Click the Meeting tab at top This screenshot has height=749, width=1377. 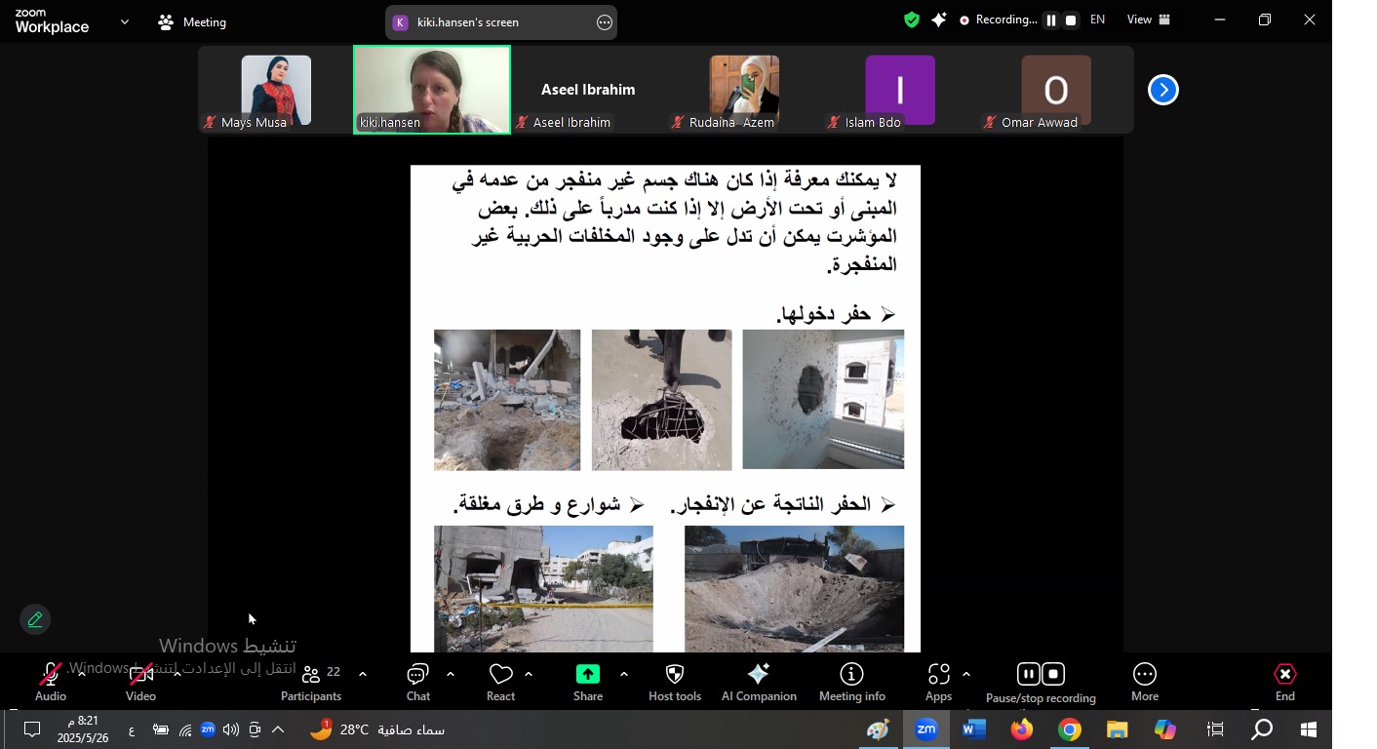[192, 21]
